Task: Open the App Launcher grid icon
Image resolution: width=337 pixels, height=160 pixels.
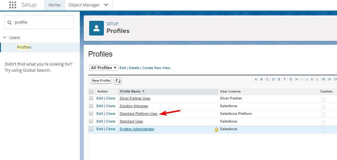Action: 13,5
